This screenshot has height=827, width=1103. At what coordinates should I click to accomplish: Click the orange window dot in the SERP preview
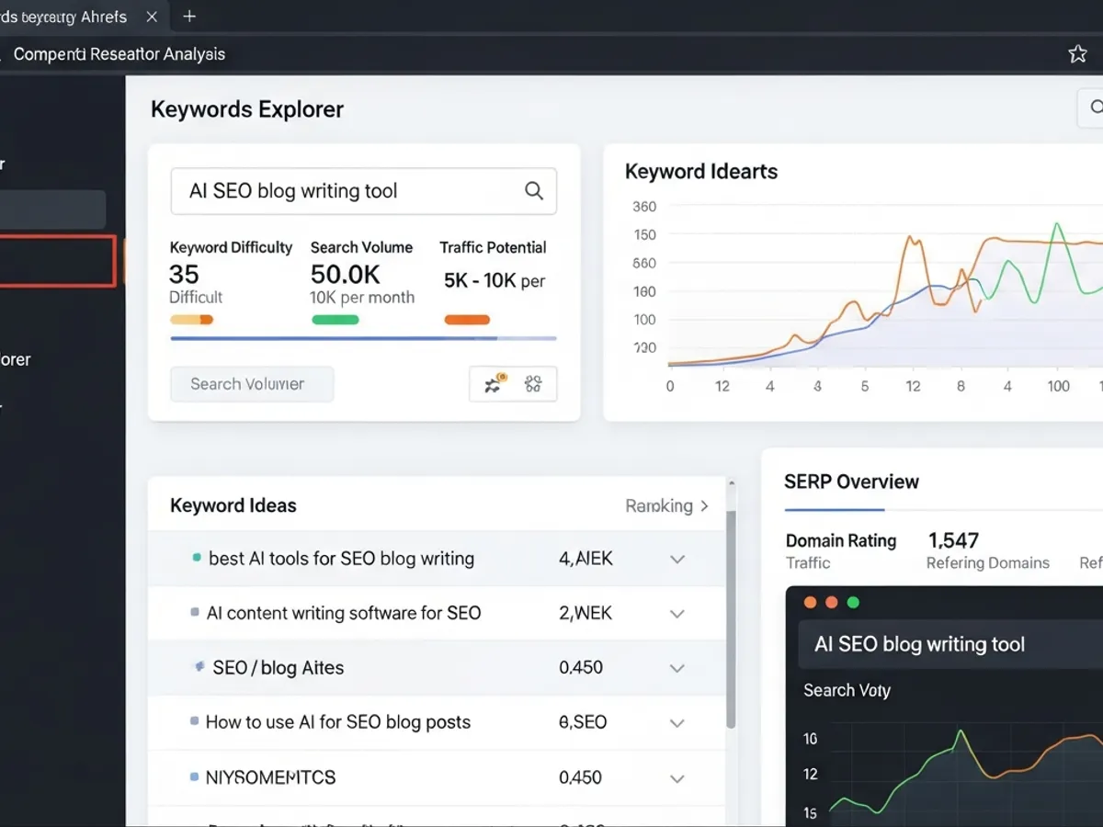pos(810,602)
